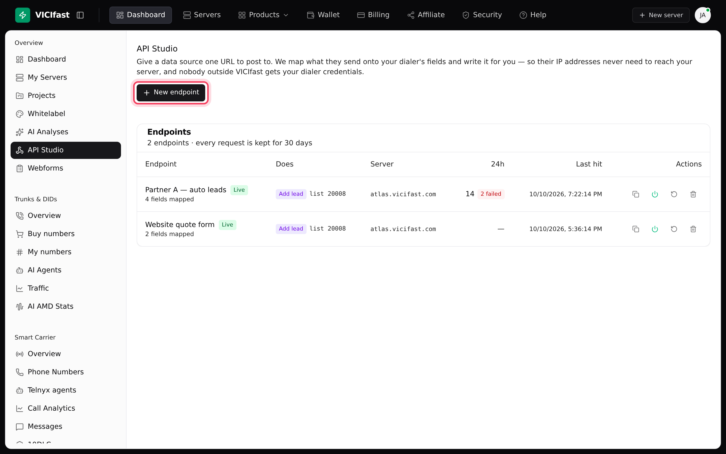Open Dashboard tab in top navigation
The image size is (726, 454).
click(x=141, y=15)
